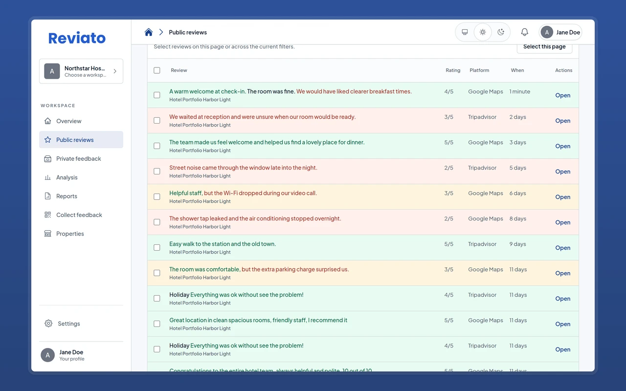626x391 pixels.
Task: Click Jane Doe avatar in top bar
Action: tap(547, 32)
